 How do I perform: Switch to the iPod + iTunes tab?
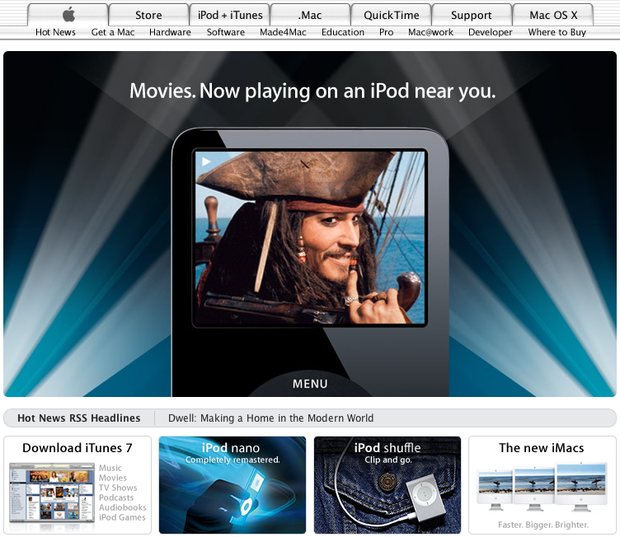(x=230, y=15)
